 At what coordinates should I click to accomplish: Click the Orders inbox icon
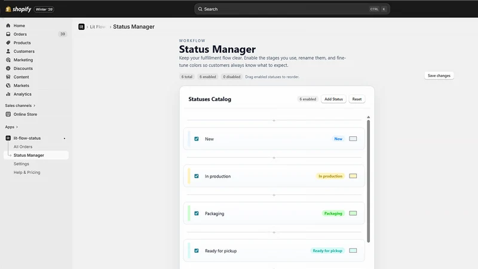[8, 34]
